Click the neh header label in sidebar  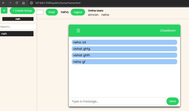[18, 19]
